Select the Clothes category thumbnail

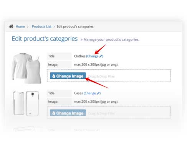(x=26, y=68)
